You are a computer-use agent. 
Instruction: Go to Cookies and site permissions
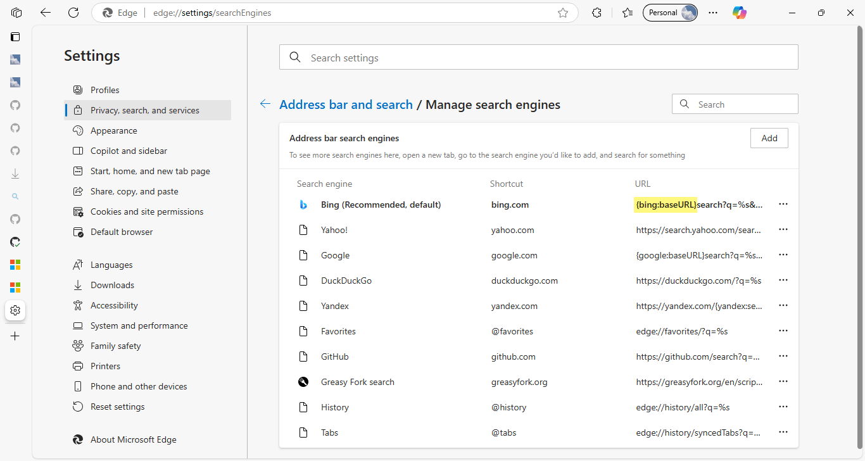[x=147, y=212]
